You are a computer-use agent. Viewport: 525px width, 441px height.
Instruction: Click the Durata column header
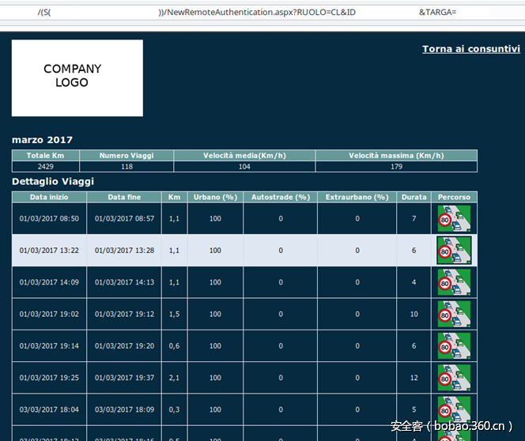pyautogui.click(x=414, y=197)
